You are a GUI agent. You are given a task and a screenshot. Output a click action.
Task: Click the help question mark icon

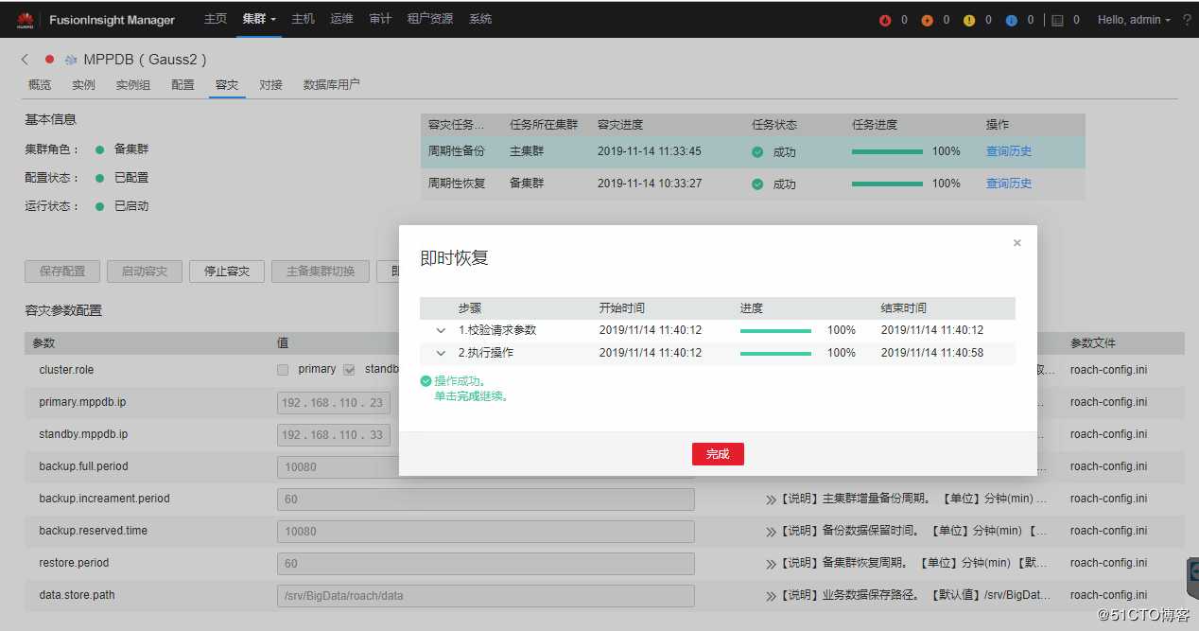click(x=1188, y=20)
